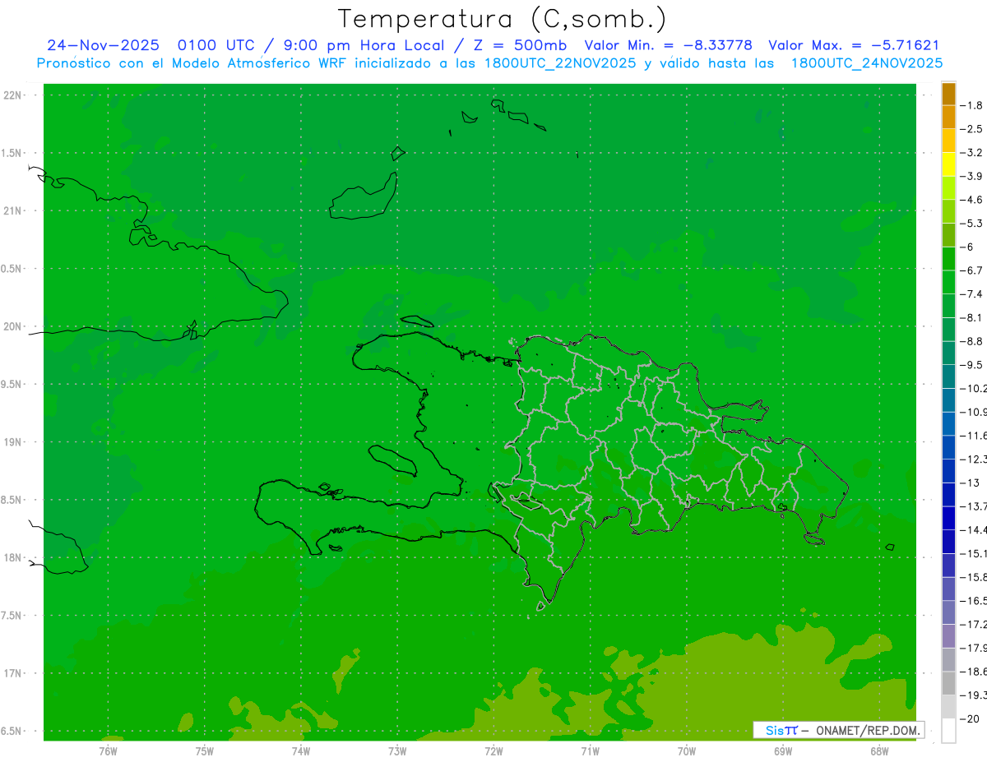The height and width of the screenshot is (762, 987).
Task: Pick the teal swatch between -9.5 and -10.2
Action: [948, 376]
